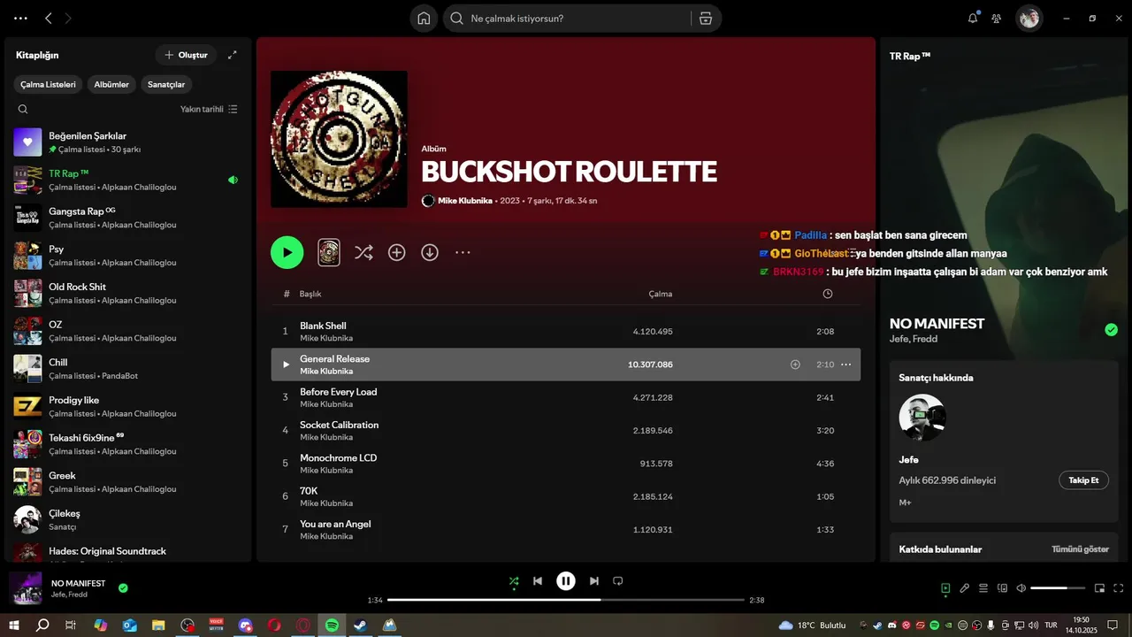Select the You are an Angel track
This screenshot has width=1132, height=637.
[566, 529]
